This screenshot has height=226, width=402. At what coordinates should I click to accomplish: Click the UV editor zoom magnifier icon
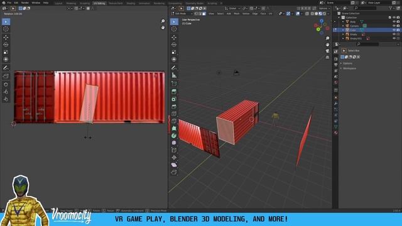tap(163, 21)
